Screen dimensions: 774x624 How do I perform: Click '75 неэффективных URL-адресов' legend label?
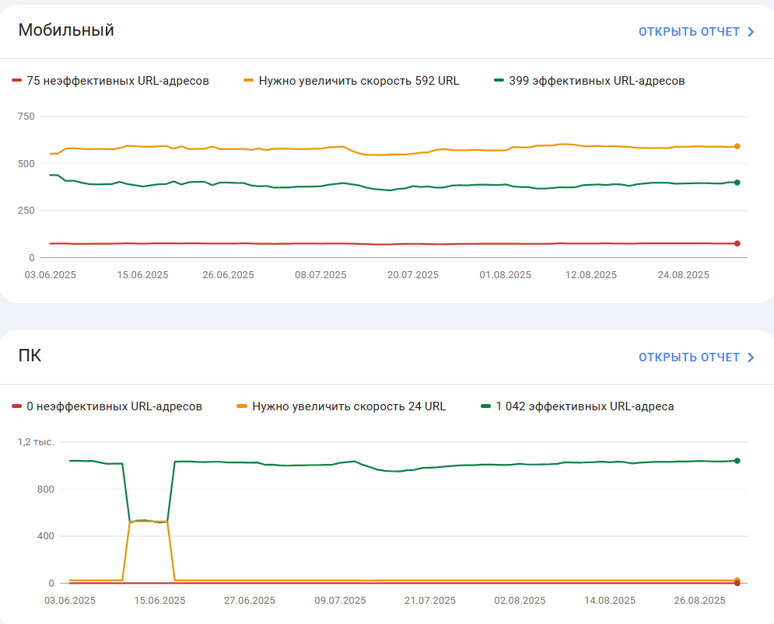coord(117,81)
